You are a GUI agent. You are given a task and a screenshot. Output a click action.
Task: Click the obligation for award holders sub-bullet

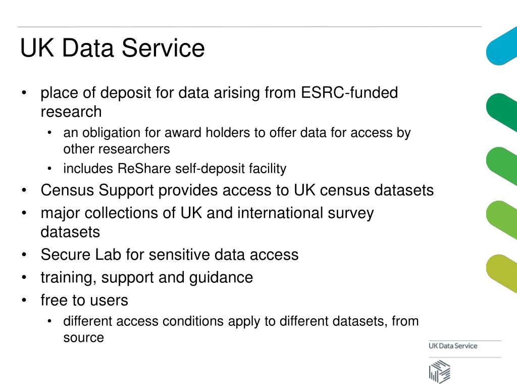click(237, 140)
